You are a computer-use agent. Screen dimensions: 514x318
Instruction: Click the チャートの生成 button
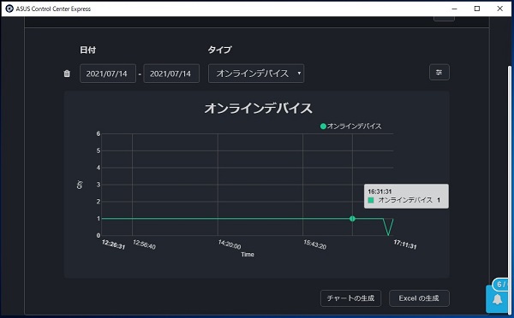(x=350, y=298)
